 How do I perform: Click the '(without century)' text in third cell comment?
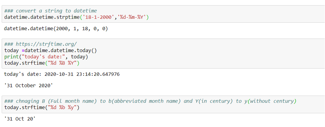tap(272, 101)
